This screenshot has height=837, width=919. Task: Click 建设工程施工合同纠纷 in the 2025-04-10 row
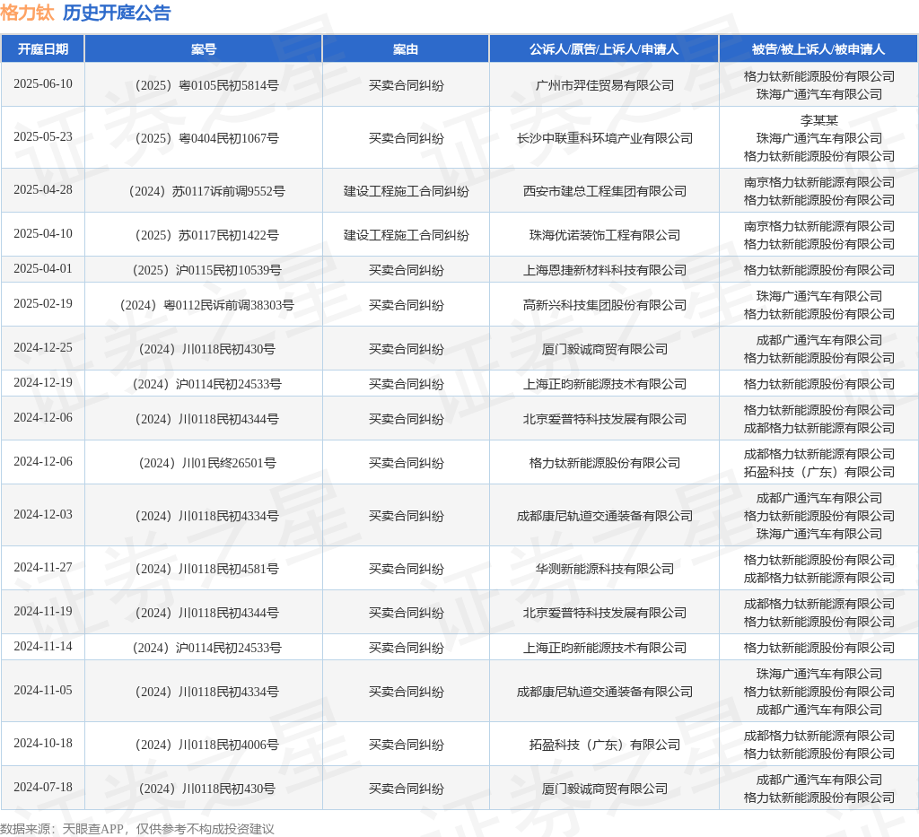click(x=406, y=235)
